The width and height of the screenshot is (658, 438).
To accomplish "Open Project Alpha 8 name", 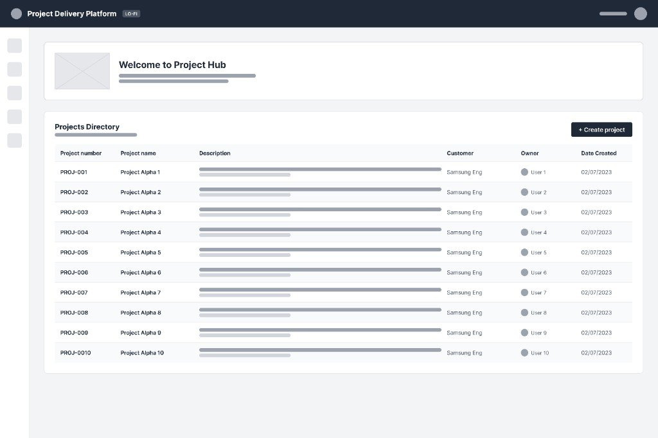I will [x=141, y=313].
